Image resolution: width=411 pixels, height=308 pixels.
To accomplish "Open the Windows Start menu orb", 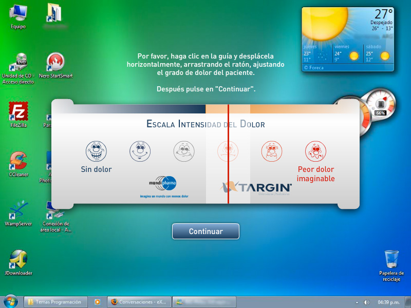I will point(10,301).
